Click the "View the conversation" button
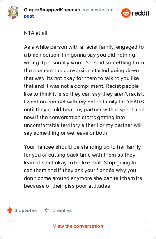This screenshot has width=156, height=239. (x=78, y=226)
